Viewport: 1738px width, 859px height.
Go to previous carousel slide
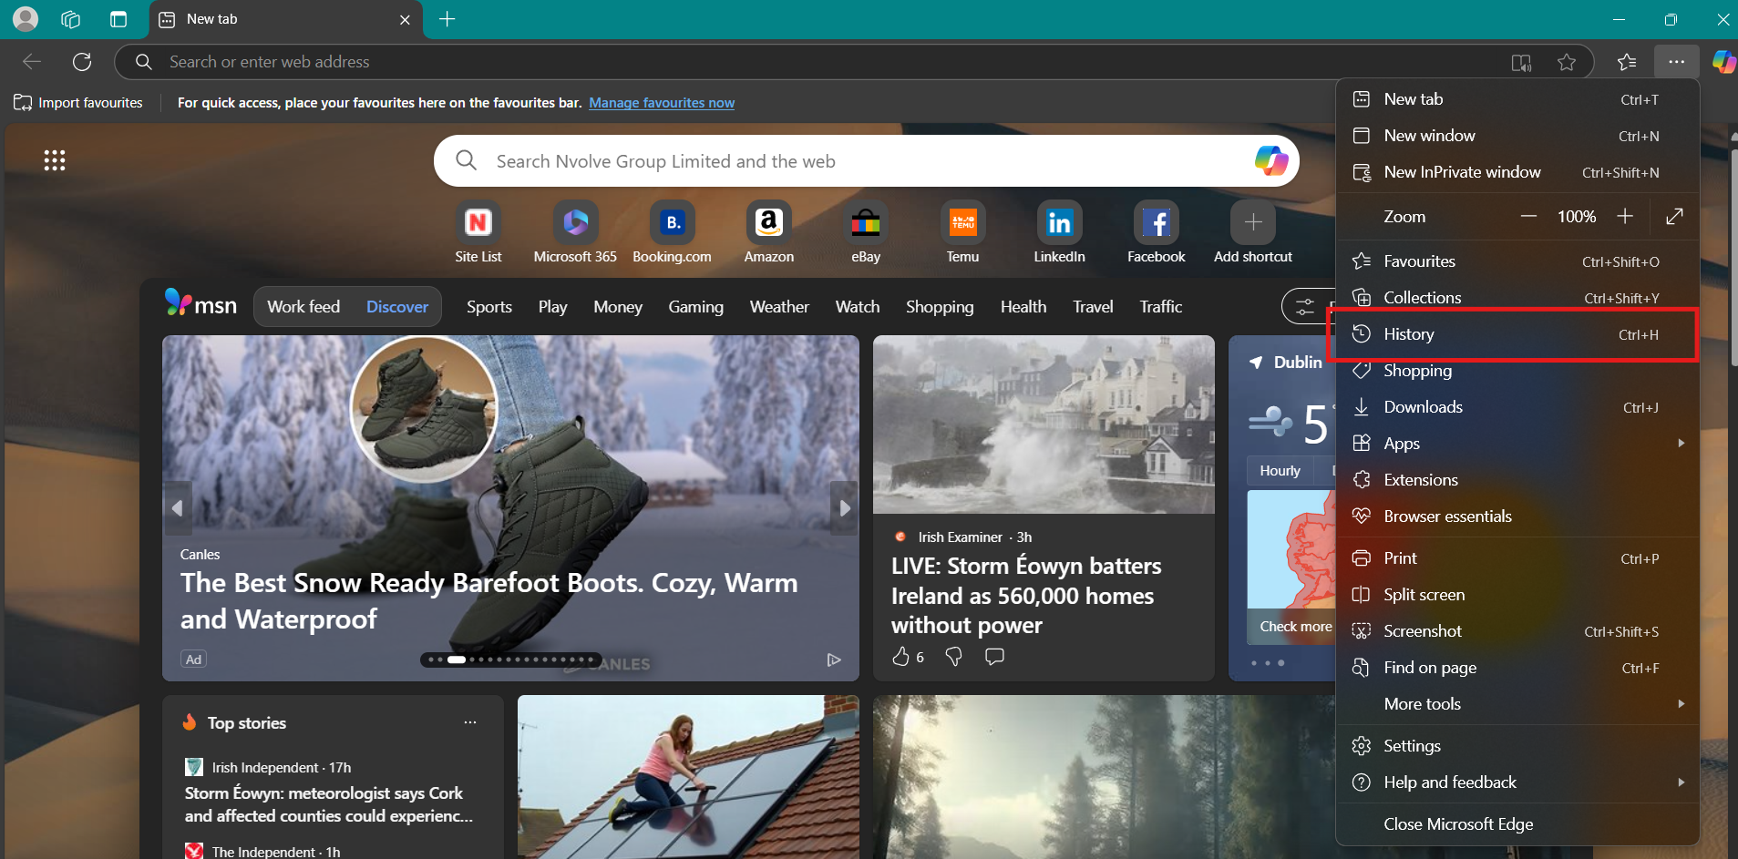coord(177,508)
